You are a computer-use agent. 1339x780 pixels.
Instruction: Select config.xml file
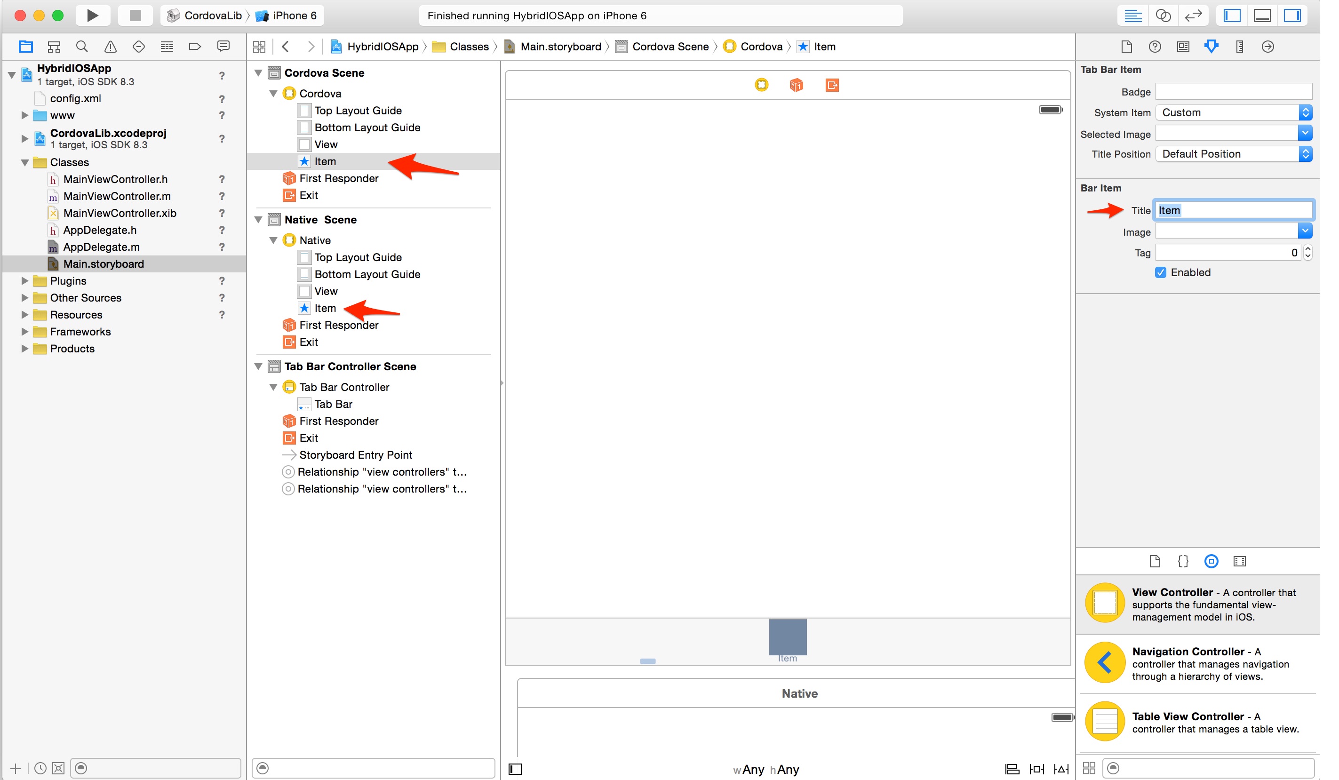tap(75, 98)
